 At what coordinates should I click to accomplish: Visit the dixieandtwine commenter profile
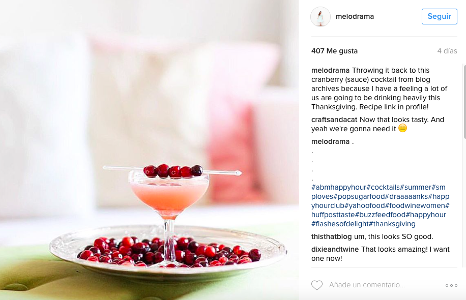pyautogui.click(x=335, y=249)
